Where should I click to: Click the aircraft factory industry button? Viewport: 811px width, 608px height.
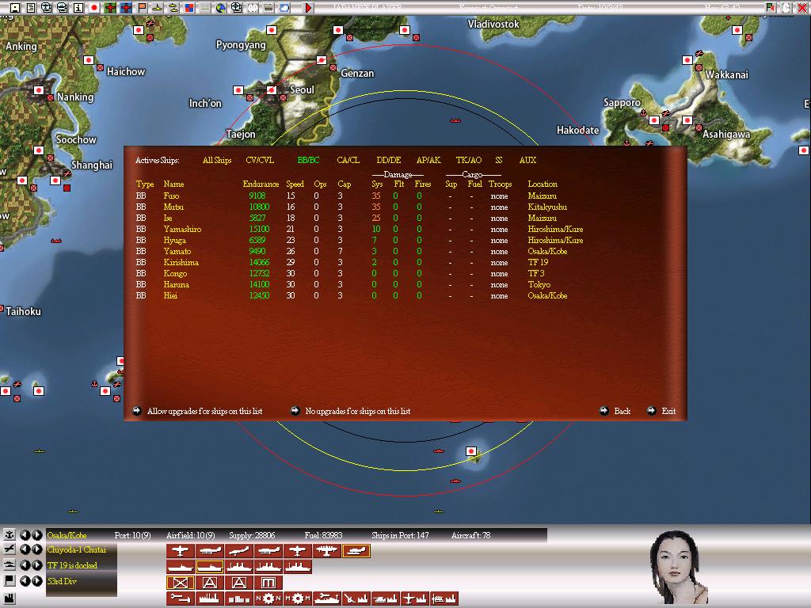[x=414, y=598]
